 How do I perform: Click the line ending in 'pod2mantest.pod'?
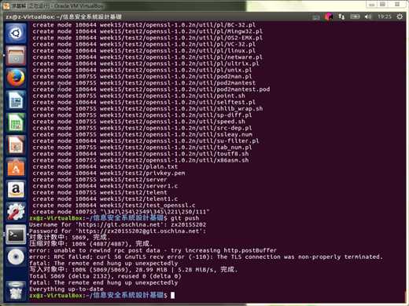(x=151, y=89)
